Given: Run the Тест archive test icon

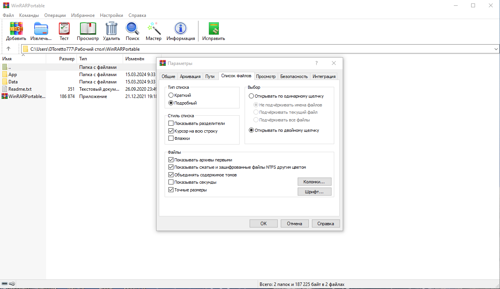Looking at the screenshot, I should [64, 28].
